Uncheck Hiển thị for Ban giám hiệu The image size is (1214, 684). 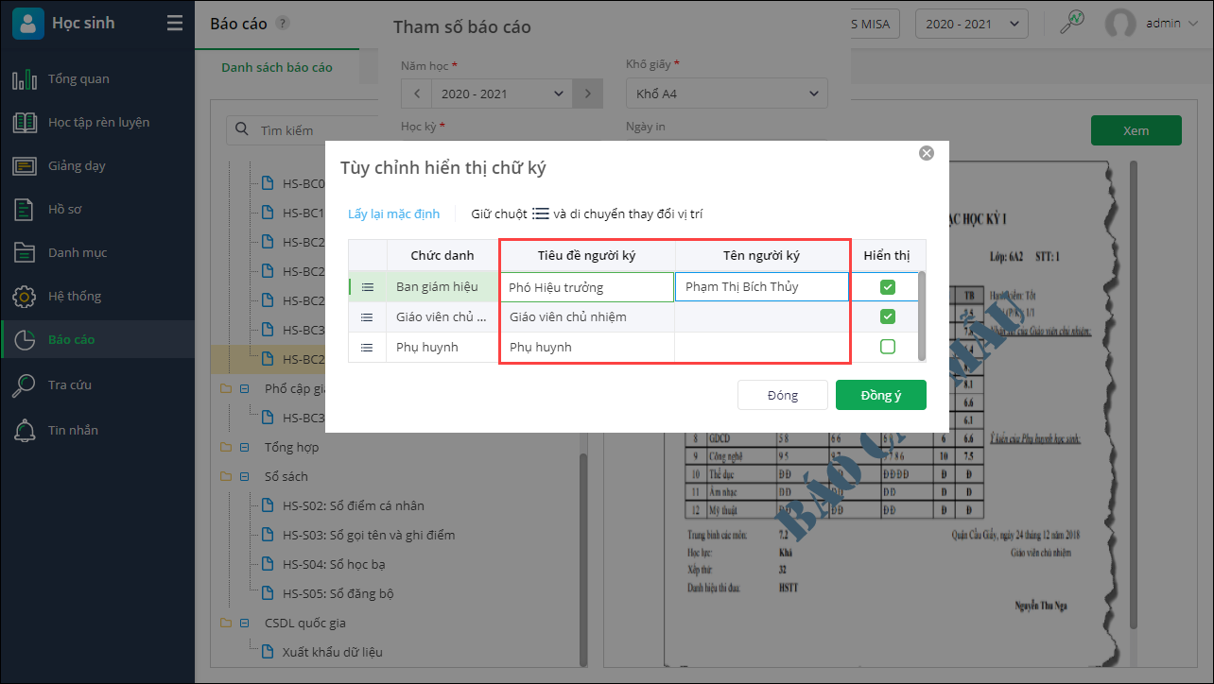(x=888, y=287)
